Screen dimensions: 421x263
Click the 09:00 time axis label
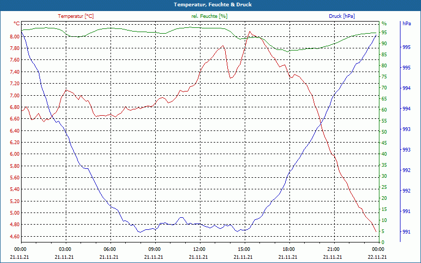tap(154, 249)
